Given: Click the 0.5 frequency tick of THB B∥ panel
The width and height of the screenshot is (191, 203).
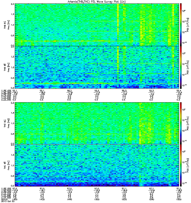Looking at the screenshot, I should coord(12,78).
